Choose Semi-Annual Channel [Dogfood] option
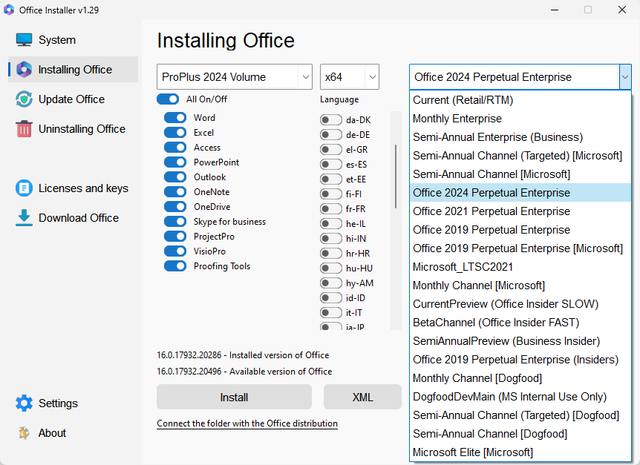Image resolution: width=640 pixels, height=465 pixels. click(520, 434)
